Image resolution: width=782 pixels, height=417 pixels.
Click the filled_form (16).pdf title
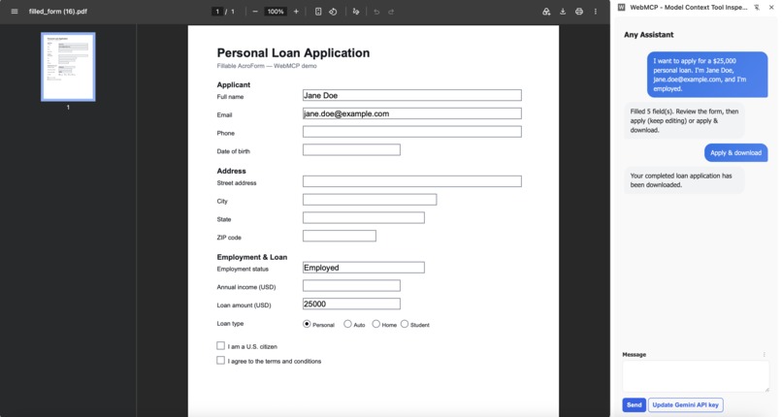click(x=58, y=11)
